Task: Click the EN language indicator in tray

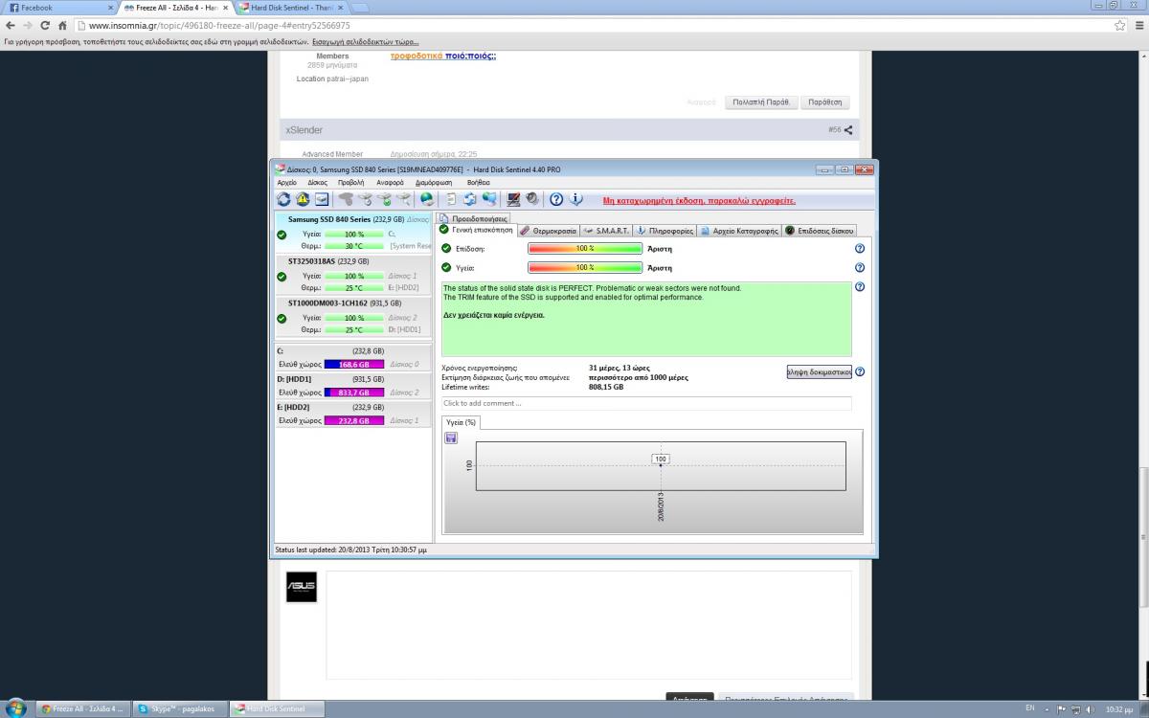Action: click(x=1030, y=708)
